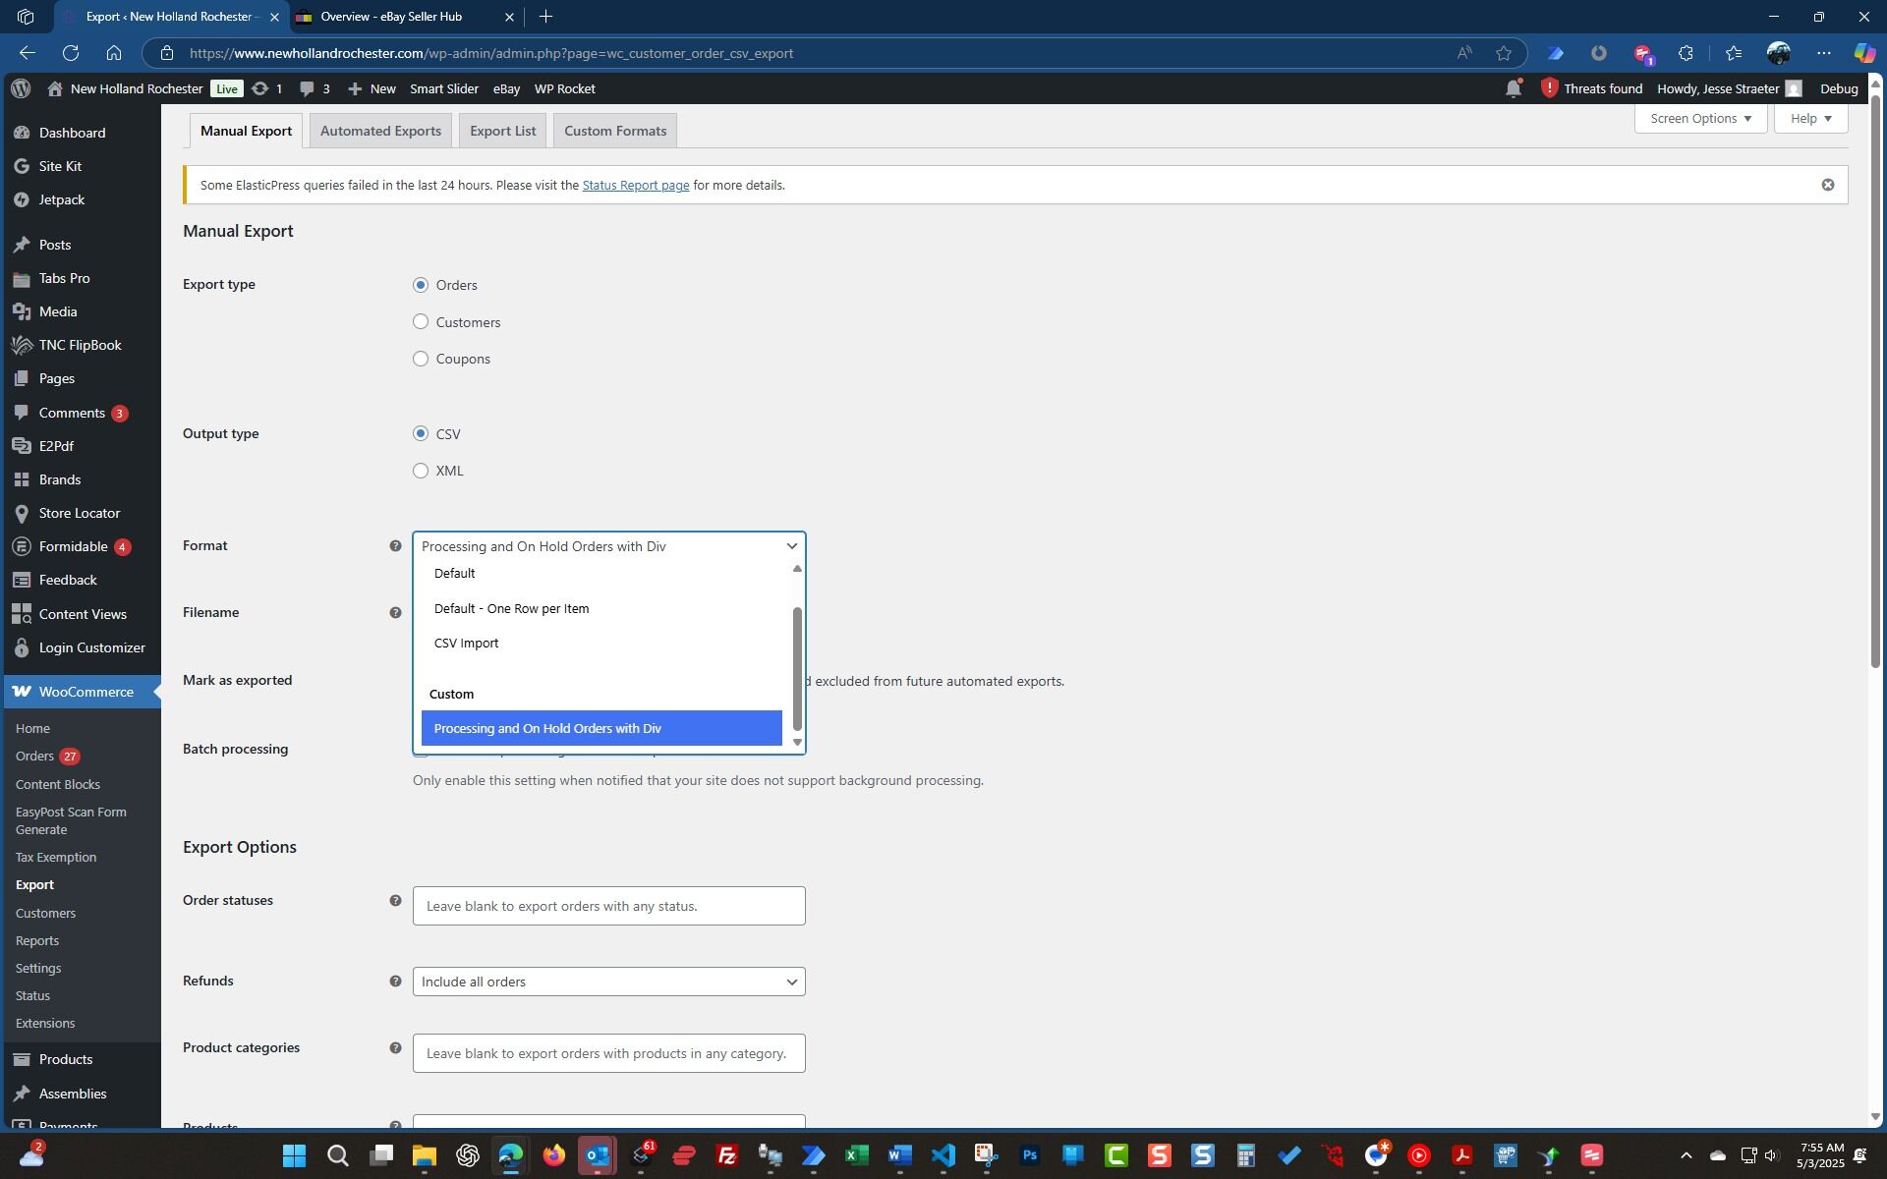Click the Product categories input field

point(608,1053)
